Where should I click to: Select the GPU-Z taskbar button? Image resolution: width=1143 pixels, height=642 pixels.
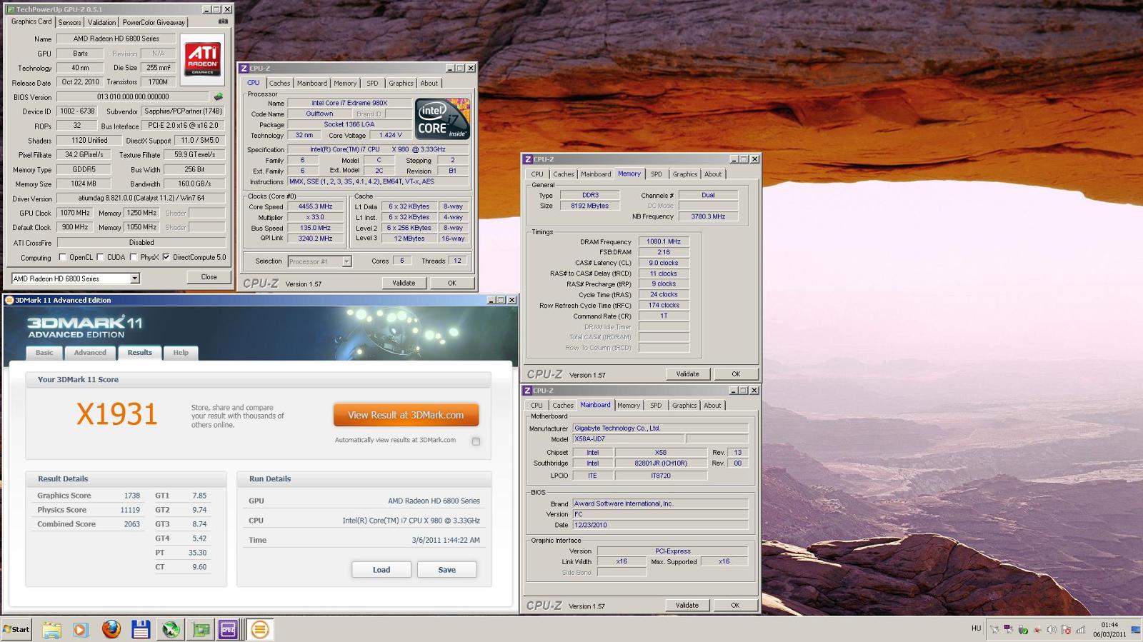pyautogui.click(x=201, y=629)
